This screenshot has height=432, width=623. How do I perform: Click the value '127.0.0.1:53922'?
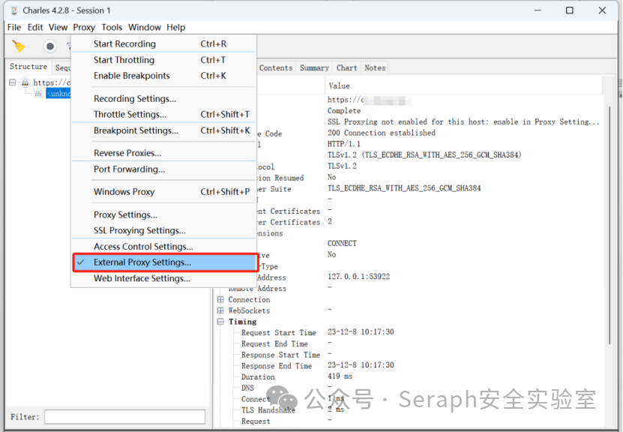coord(359,276)
